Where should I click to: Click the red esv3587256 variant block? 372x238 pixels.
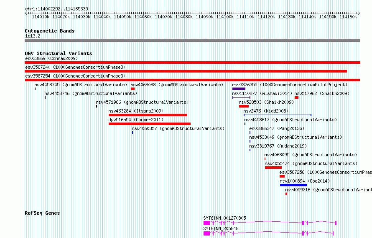282,176
